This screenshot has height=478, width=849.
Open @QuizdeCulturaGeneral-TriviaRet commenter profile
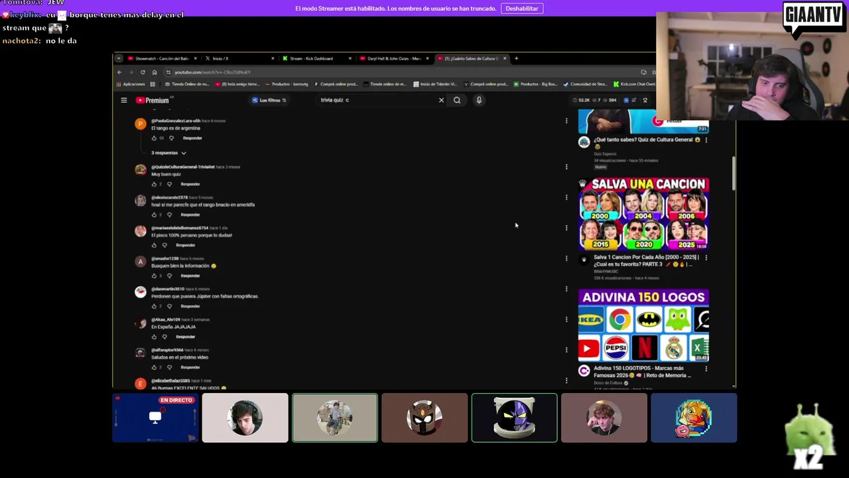tap(182, 167)
